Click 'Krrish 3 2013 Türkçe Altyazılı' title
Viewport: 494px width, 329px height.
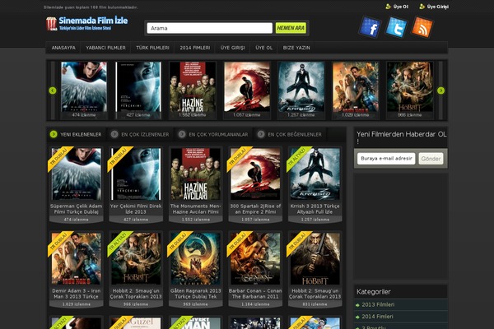tap(315, 209)
